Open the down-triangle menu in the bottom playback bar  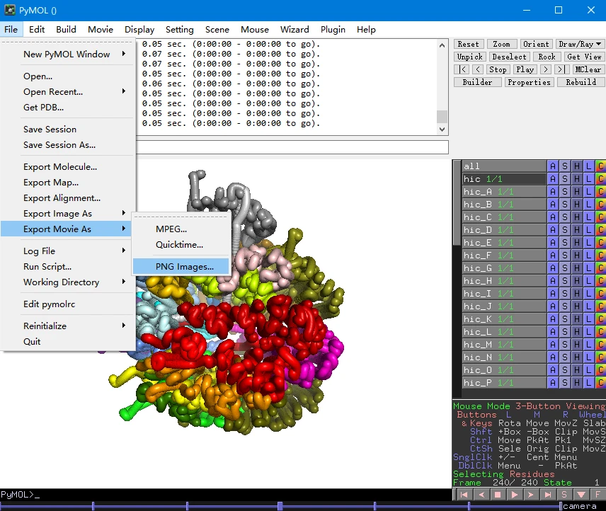[581, 494]
